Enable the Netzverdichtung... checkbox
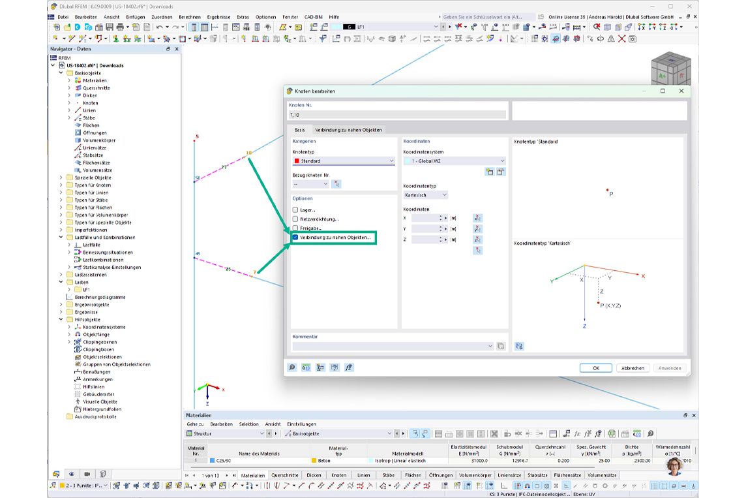746x498 pixels. [295, 219]
